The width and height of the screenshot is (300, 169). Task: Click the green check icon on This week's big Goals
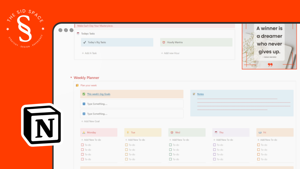coord(84,94)
